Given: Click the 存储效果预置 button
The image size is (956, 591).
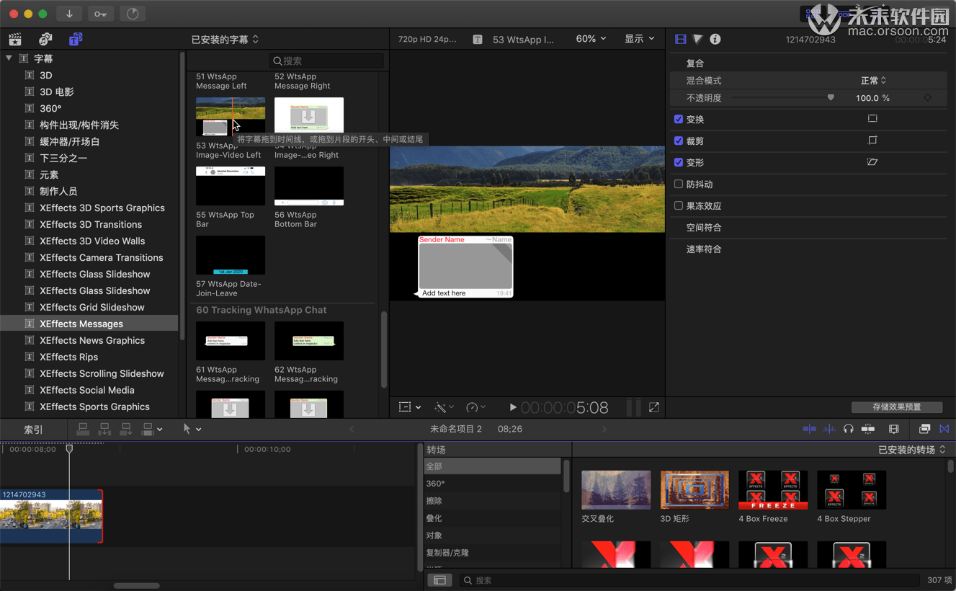Looking at the screenshot, I should pos(896,407).
